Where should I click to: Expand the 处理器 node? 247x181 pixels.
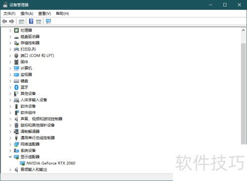10,30
